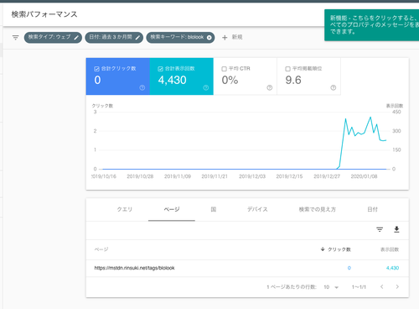
Task: Go to previous page with left chevron
Action: pos(382,287)
